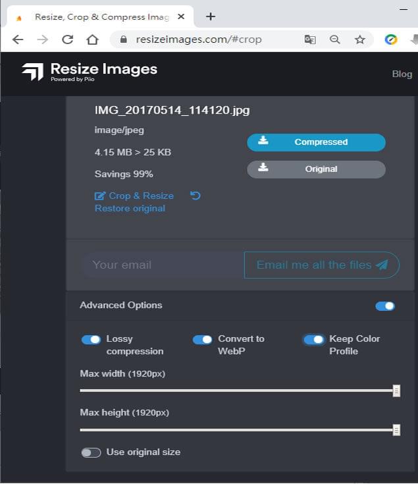Screen dimensions: 418x484
Task: Toggle the Advanced Options switch
Action: (x=385, y=306)
